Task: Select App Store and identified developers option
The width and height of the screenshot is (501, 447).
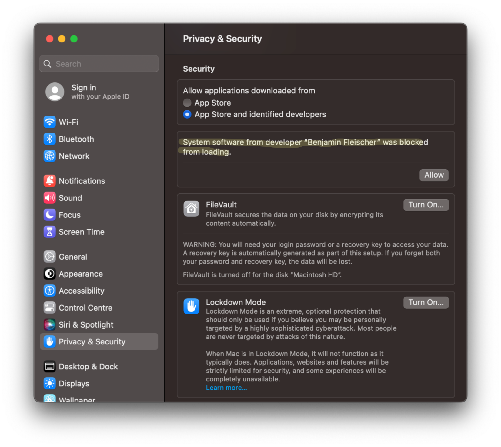Action: coord(187,114)
